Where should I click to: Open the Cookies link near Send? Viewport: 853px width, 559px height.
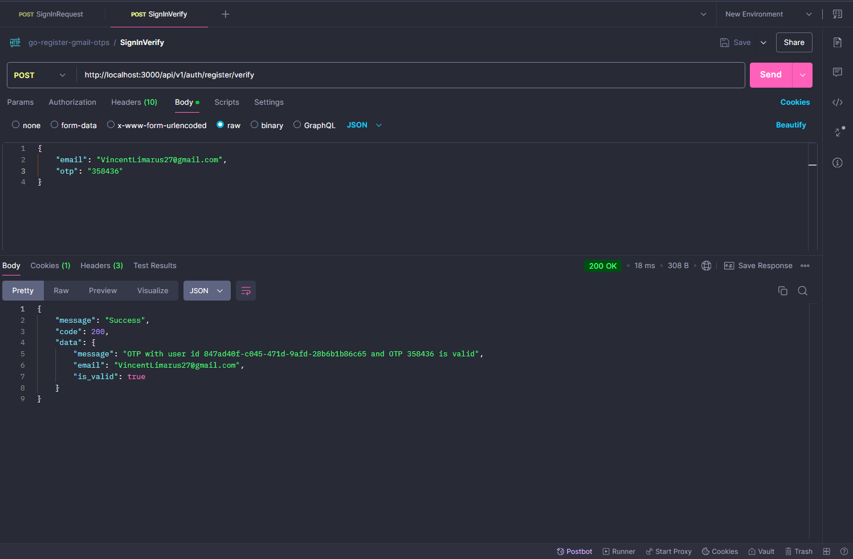pyautogui.click(x=795, y=102)
